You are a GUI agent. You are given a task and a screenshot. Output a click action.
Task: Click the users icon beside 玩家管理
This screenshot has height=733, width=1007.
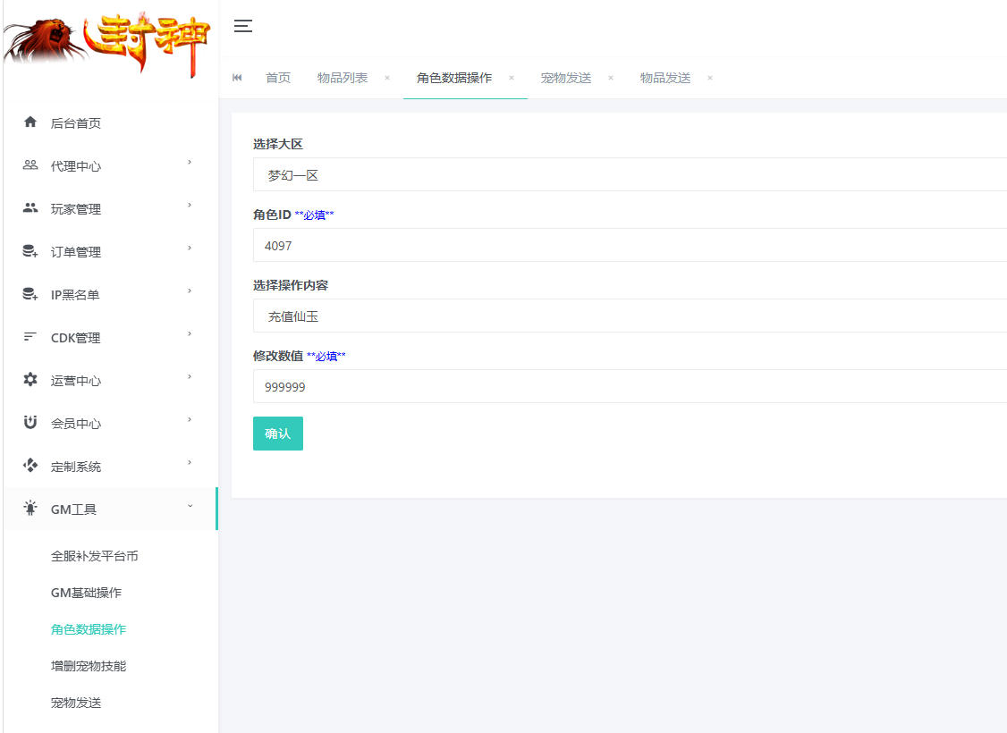(30, 208)
